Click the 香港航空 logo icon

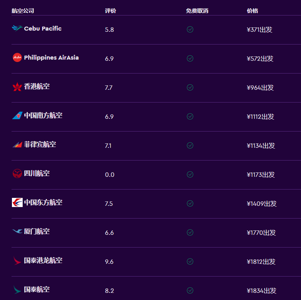[17, 87]
